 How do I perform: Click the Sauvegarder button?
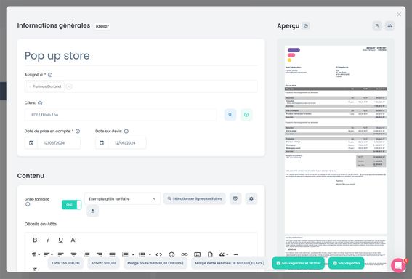(347, 263)
